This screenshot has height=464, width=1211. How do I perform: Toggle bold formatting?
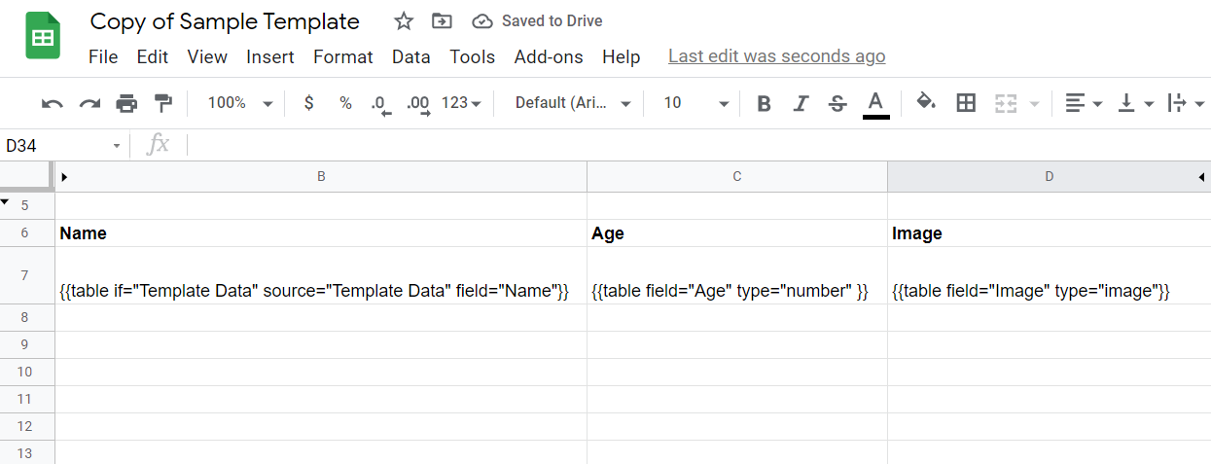pos(764,103)
